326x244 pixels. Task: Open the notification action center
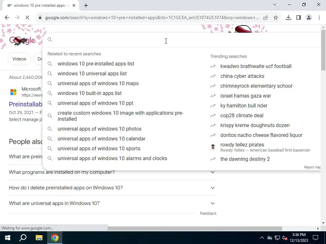pyautogui.click(x=315, y=238)
